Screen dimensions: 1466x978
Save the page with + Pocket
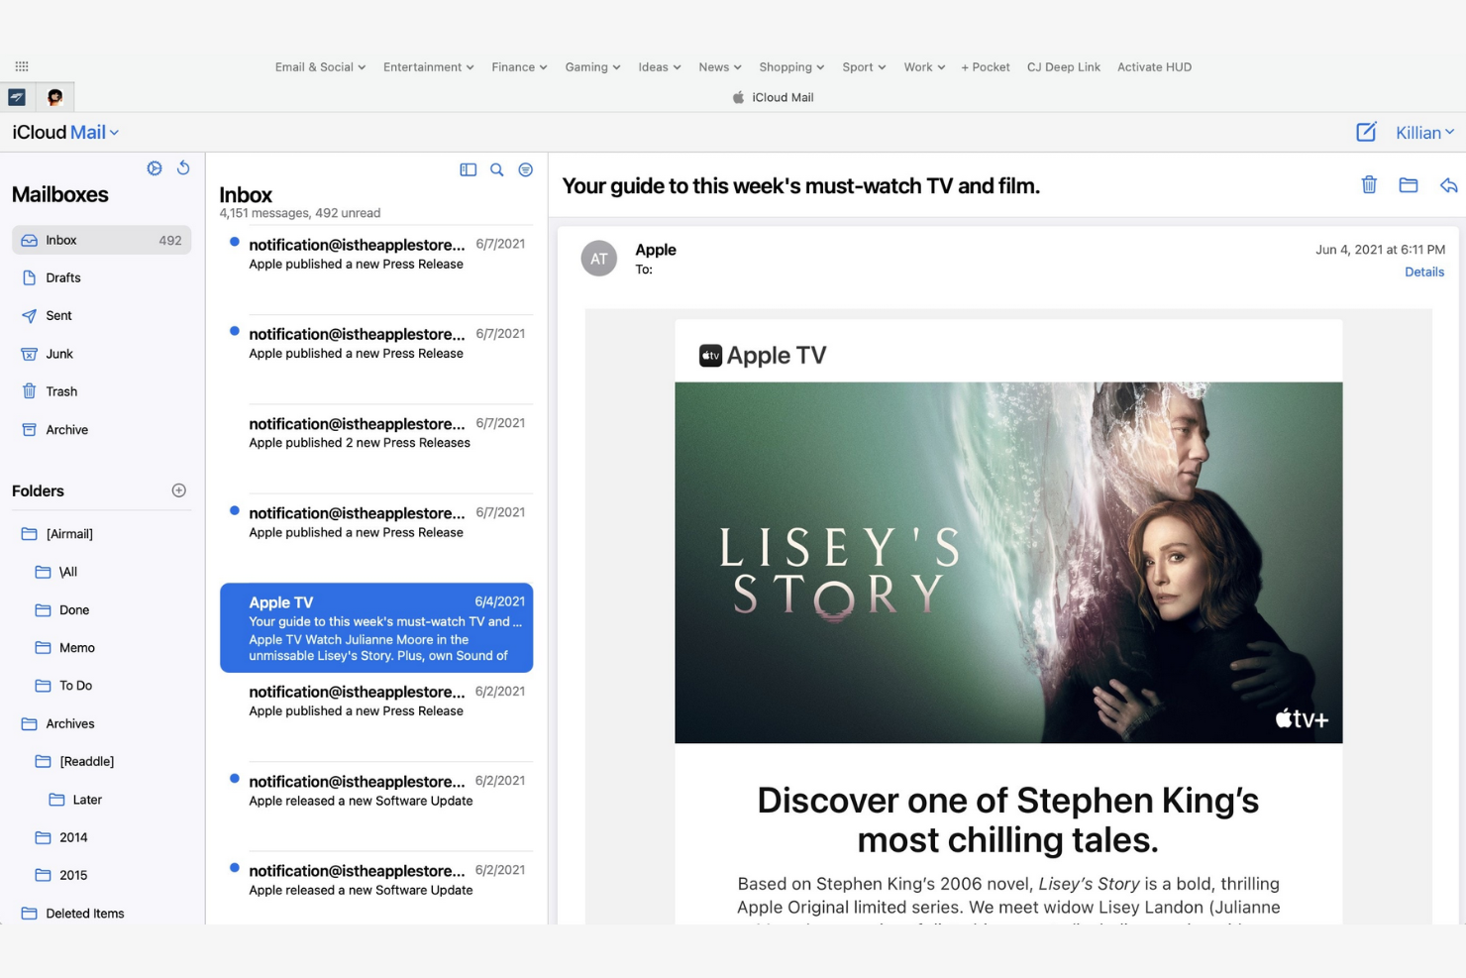(x=985, y=66)
